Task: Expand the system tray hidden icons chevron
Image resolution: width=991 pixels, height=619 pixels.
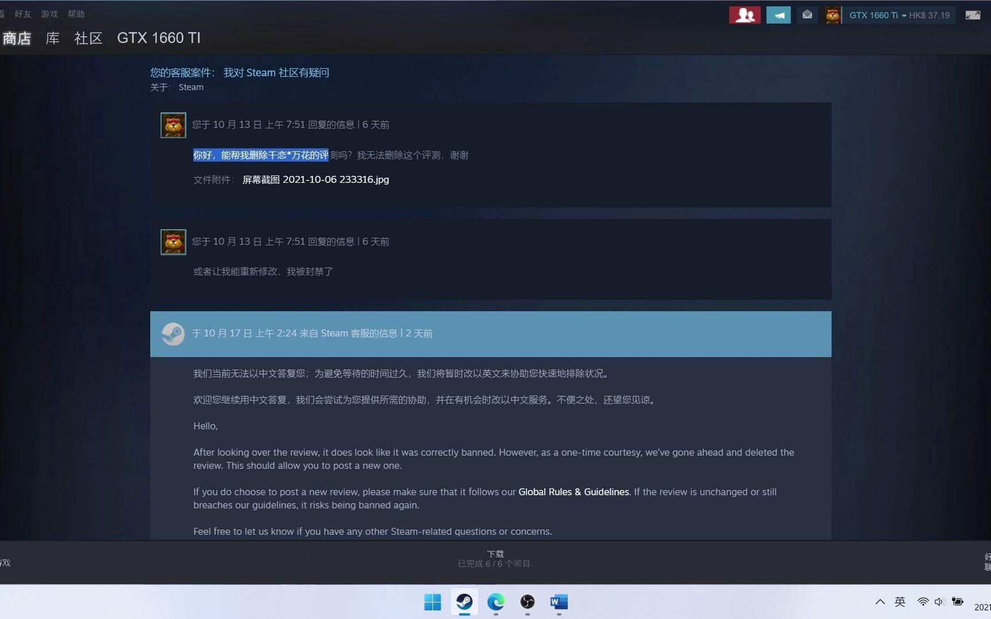Action: point(880,602)
